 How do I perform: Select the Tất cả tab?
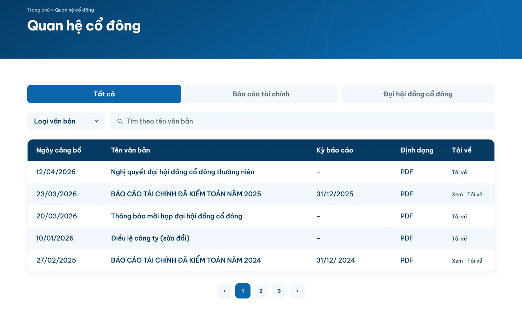click(x=104, y=94)
